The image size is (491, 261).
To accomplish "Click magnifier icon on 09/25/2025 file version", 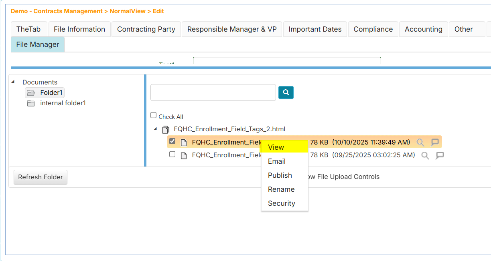I will pos(425,155).
